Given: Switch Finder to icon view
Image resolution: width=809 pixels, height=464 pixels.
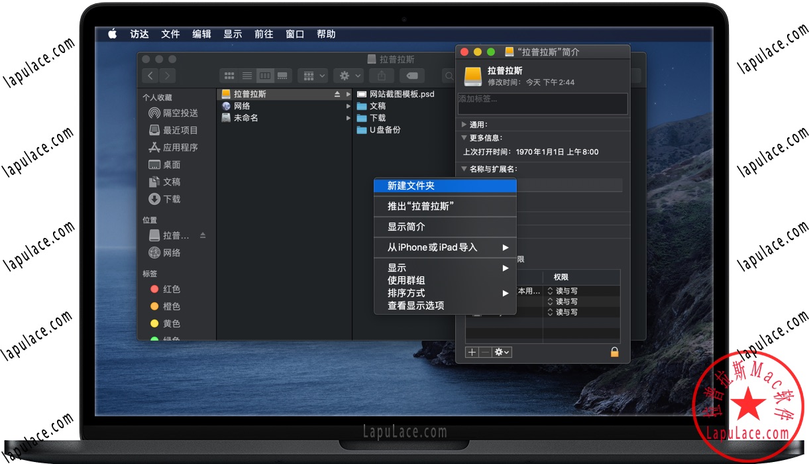Looking at the screenshot, I should pyautogui.click(x=229, y=75).
